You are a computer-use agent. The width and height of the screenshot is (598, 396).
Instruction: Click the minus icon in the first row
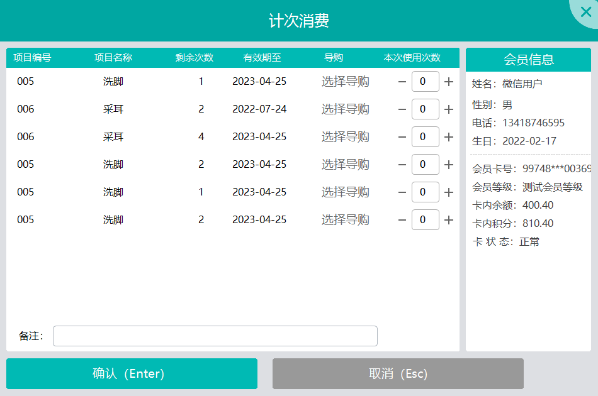[402, 82]
